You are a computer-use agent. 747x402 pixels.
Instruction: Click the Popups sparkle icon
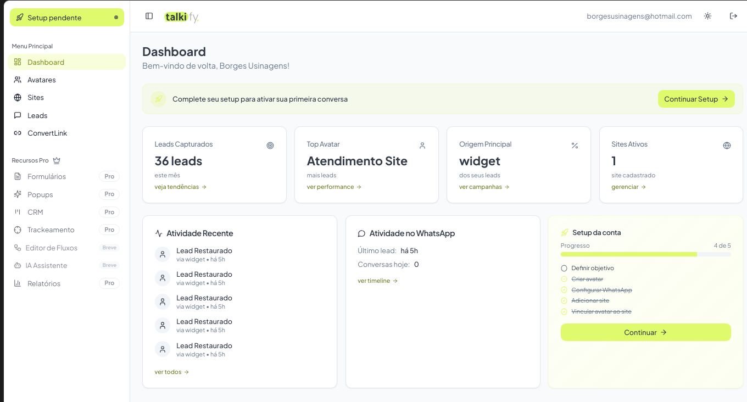[18, 194]
